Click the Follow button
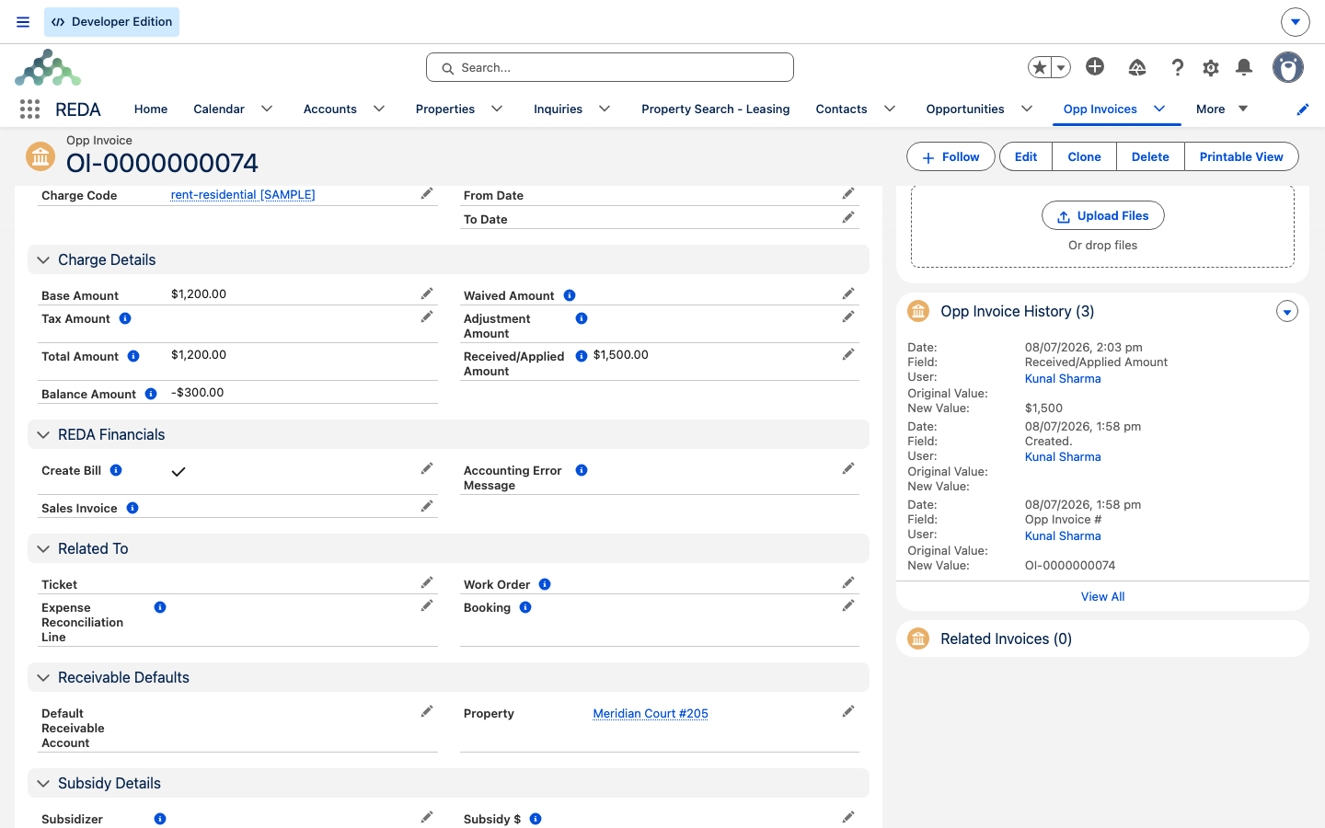 (951, 157)
